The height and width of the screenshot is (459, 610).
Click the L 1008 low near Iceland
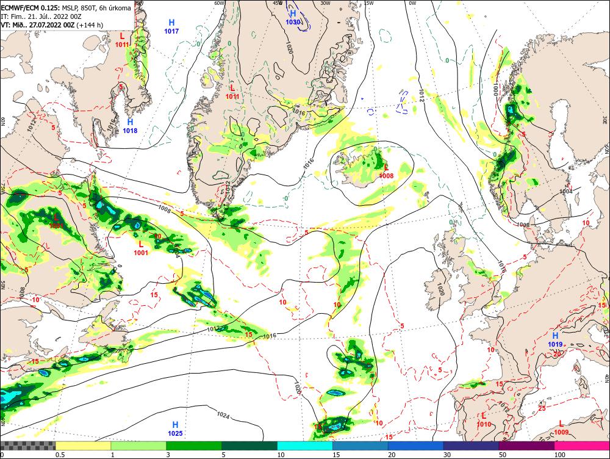[x=386, y=172]
